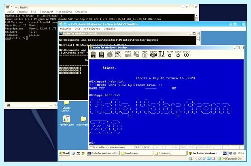Click the 'Ubuntu 12.04.5 LTS' description line in bash

(31, 29)
